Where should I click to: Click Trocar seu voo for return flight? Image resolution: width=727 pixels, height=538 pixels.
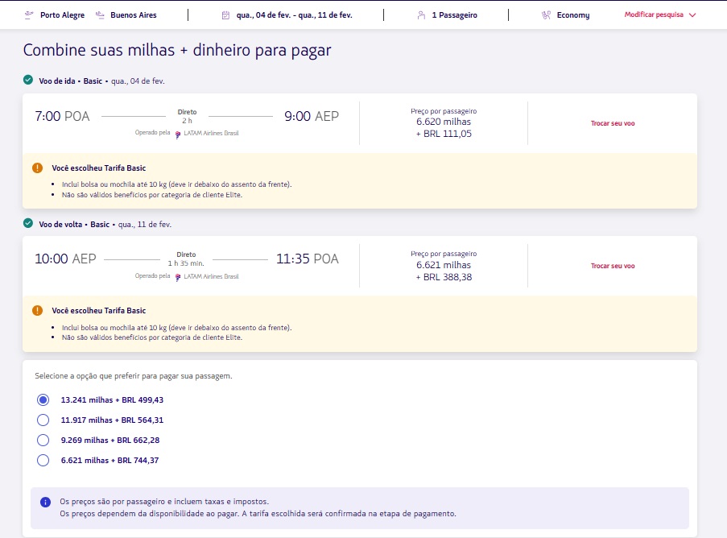click(x=612, y=266)
